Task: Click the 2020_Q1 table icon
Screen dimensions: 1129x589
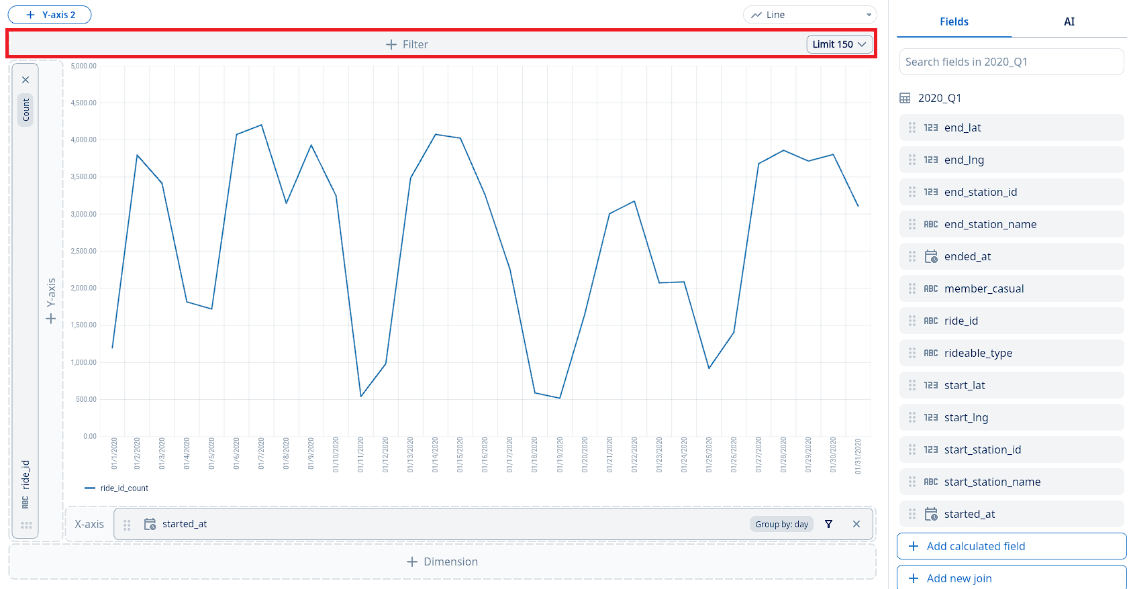Action: point(905,98)
